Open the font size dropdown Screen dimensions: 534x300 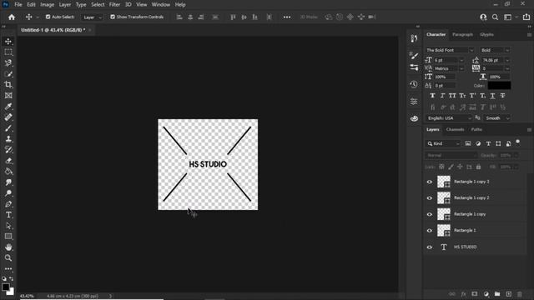(x=461, y=60)
